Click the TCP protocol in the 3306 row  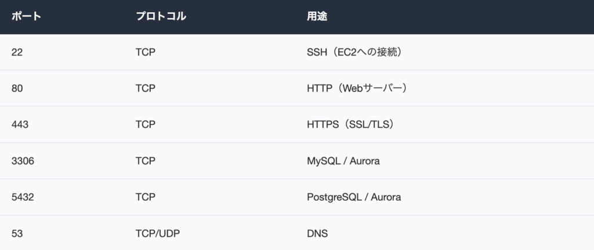[x=145, y=161]
